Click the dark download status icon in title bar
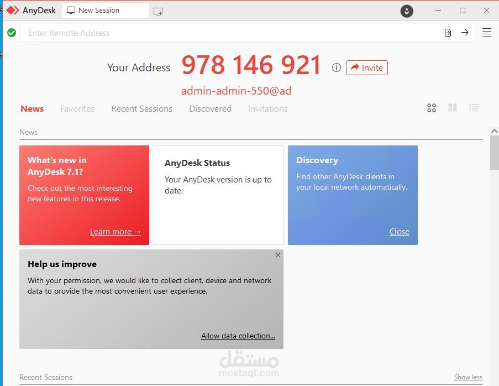Viewport: 499px width, 386px height. 406,11
